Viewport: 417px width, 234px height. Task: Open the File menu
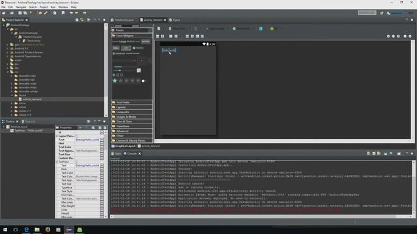tap(3, 7)
